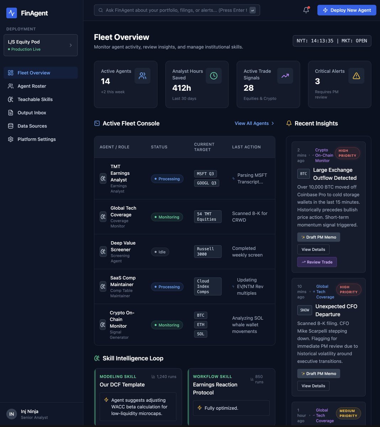Click the Critical Alerts warning triangle icon
This screenshot has height=427, width=380.
tap(356, 76)
